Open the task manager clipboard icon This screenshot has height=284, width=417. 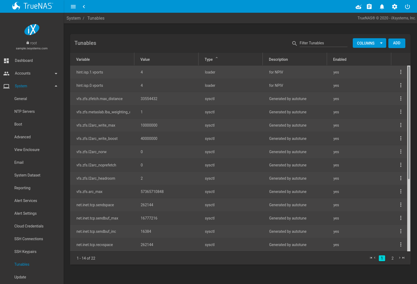pos(369,7)
